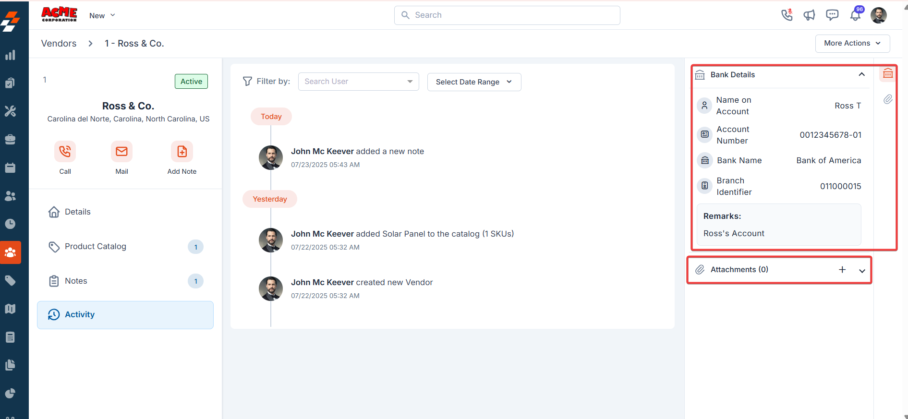Open the More Actions dropdown
This screenshot has width=908, height=419.
pos(852,43)
